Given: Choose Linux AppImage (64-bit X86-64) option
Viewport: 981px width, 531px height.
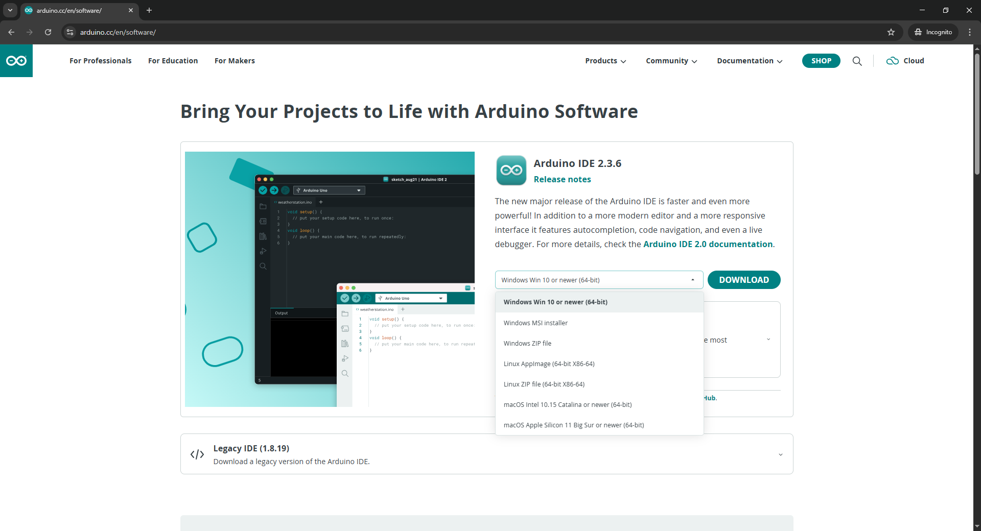Looking at the screenshot, I should tap(549, 364).
